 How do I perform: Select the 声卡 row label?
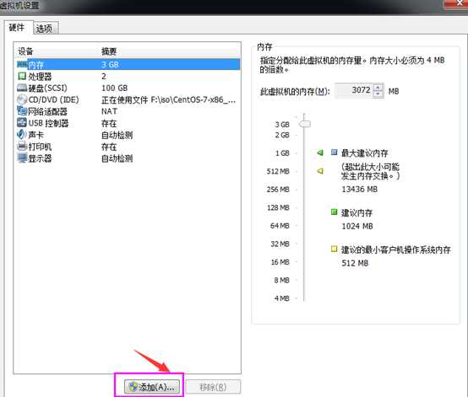coord(36,135)
